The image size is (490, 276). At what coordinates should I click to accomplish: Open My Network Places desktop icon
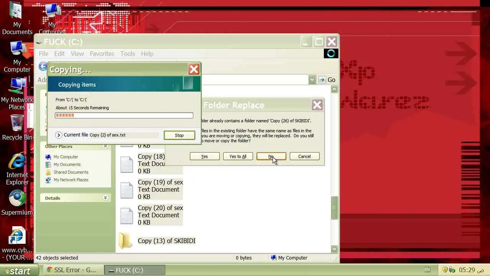17,94
